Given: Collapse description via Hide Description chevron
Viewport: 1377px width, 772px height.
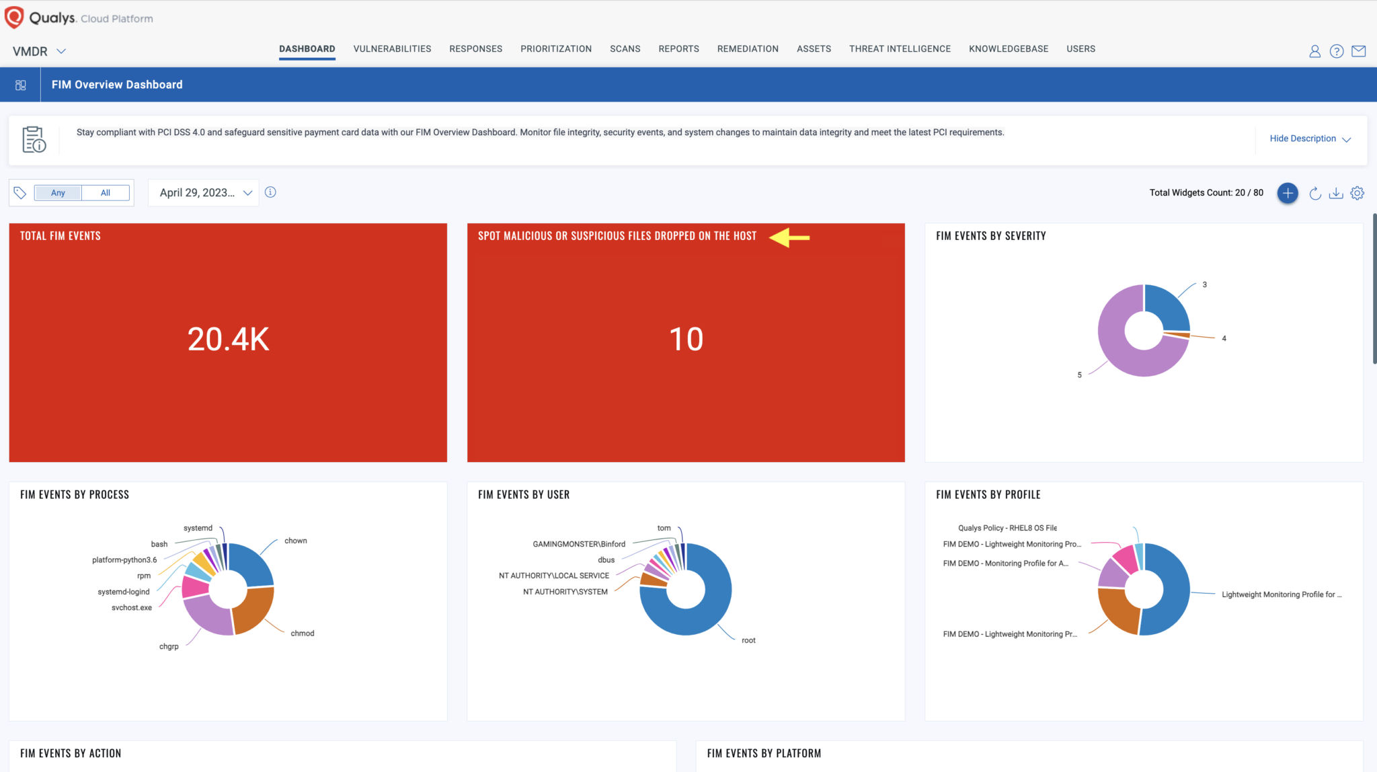Looking at the screenshot, I should tap(1347, 139).
